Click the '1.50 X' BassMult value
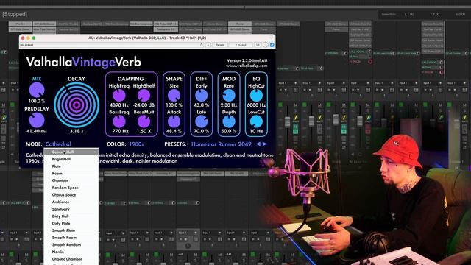 pos(144,131)
